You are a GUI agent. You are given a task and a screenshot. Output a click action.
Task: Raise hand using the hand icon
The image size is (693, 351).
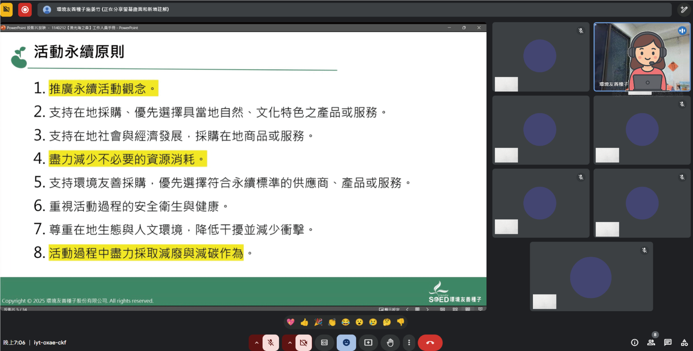click(390, 343)
